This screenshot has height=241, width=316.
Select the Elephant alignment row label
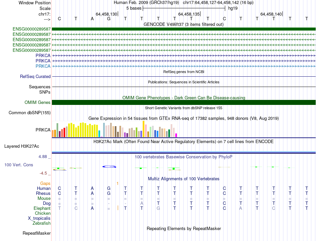coord(42,208)
